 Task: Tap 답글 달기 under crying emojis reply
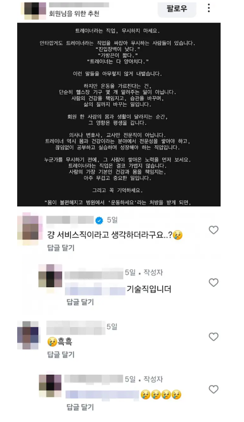[x=80, y=407]
